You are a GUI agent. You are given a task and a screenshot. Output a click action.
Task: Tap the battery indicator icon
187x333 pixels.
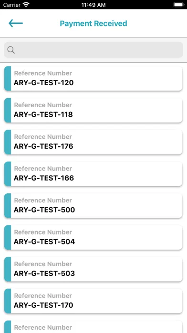(x=179, y=5)
